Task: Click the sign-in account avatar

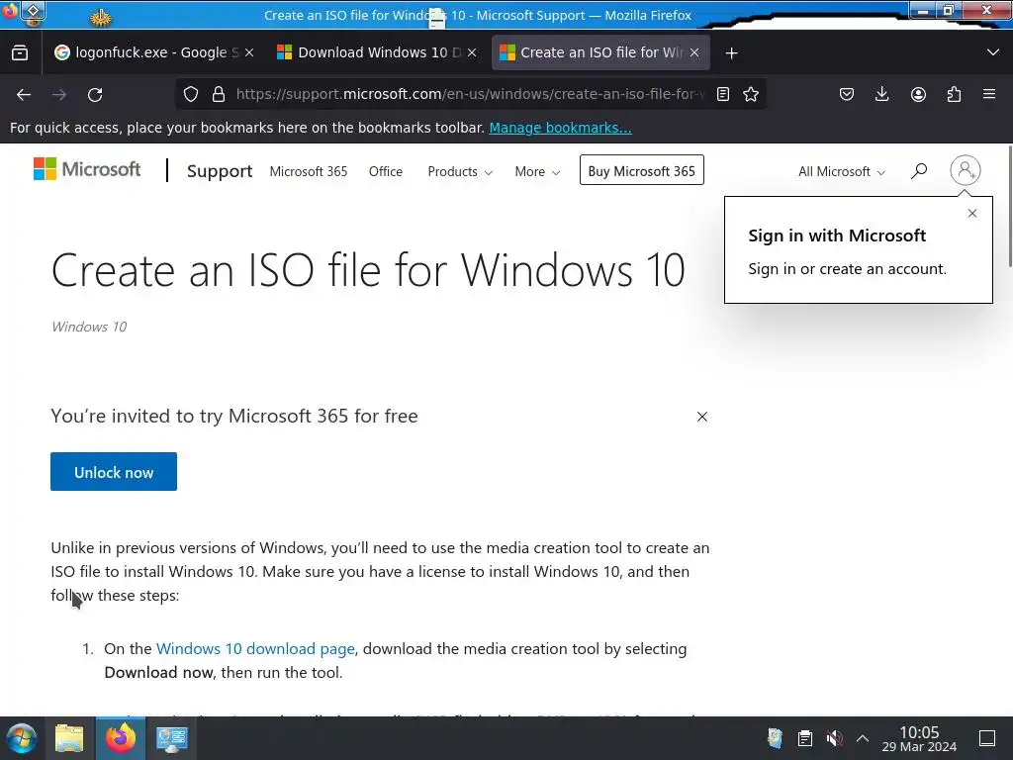Action: [x=966, y=170]
